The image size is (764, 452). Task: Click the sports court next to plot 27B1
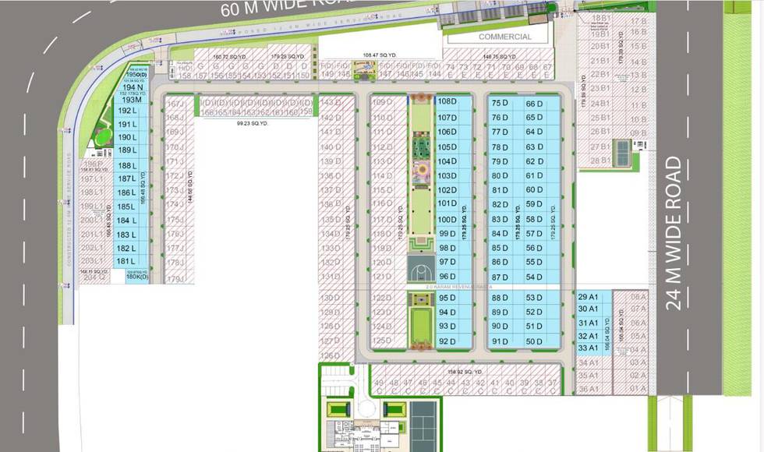pos(622,152)
